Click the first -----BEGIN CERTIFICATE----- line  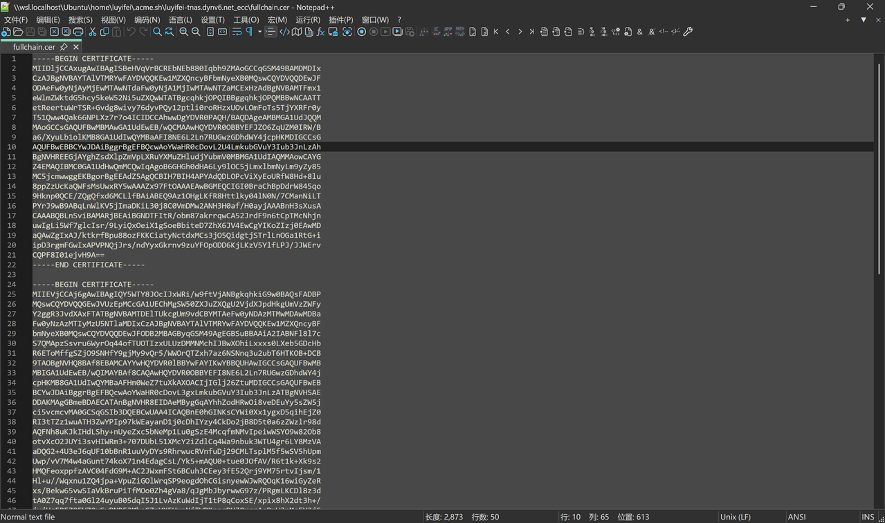(x=93, y=59)
